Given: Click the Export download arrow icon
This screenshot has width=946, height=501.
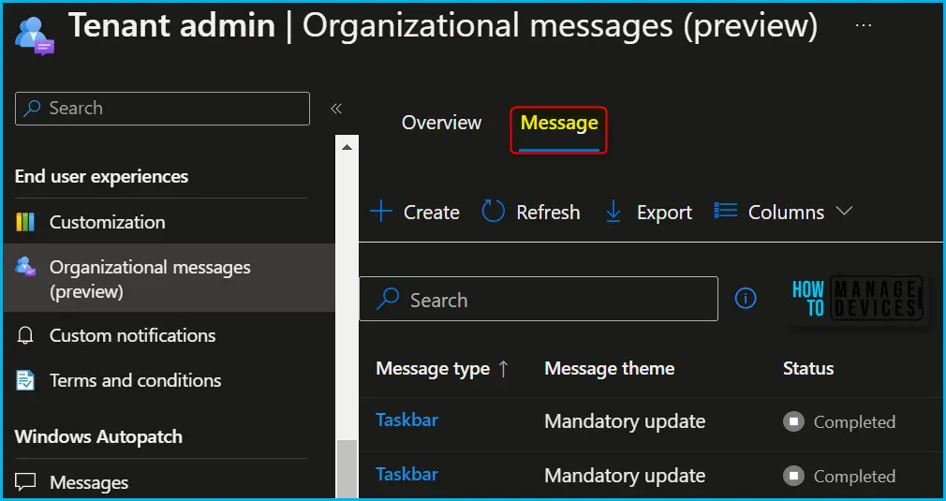Looking at the screenshot, I should [x=613, y=213].
